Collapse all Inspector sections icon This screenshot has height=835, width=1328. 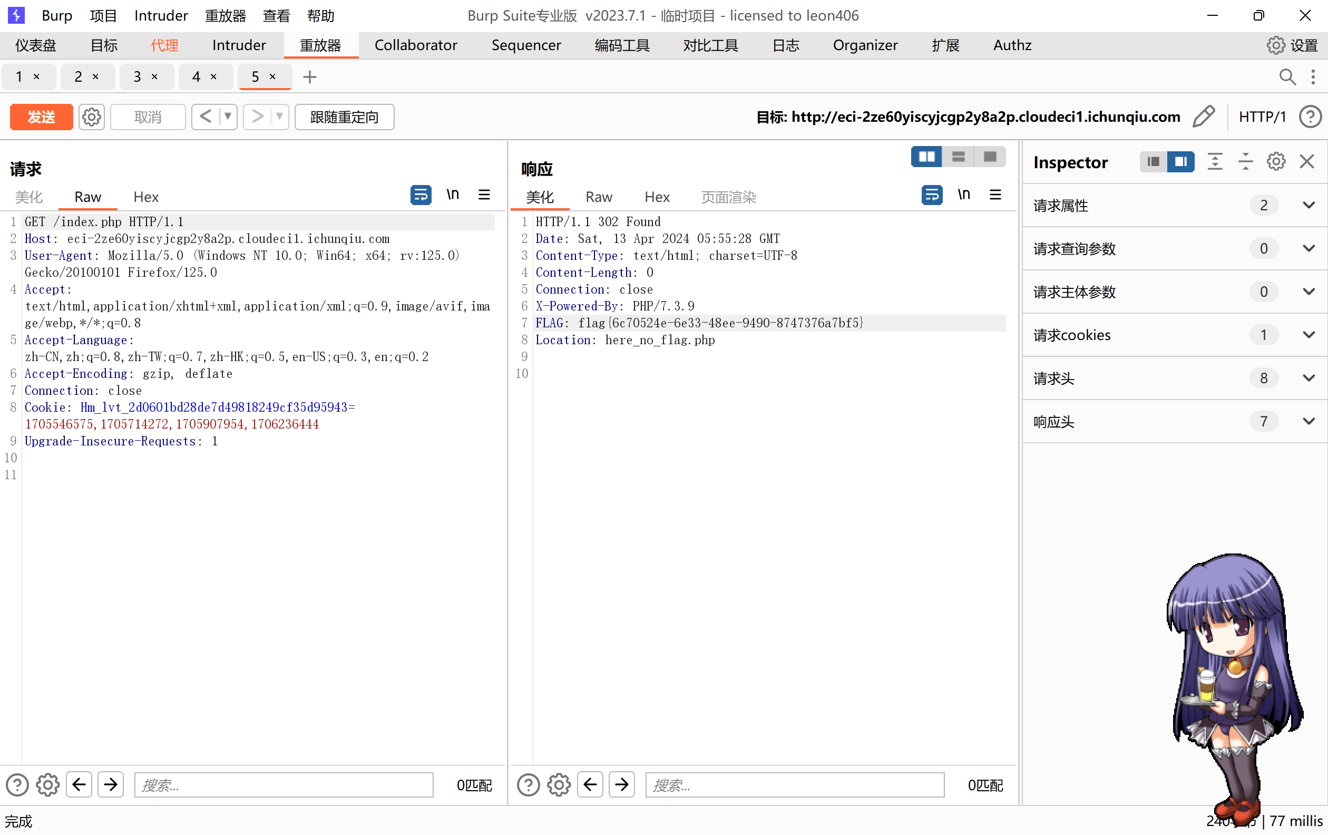pyautogui.click(x=1245, y=162)
